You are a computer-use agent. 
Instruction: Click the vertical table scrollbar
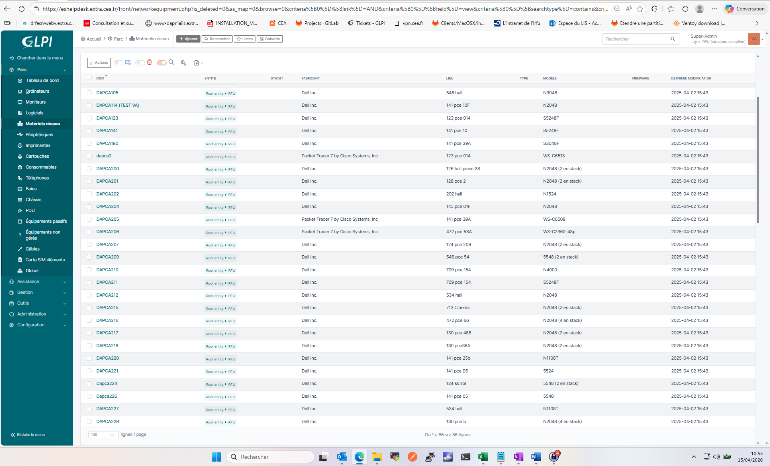(x=758, y=161)
